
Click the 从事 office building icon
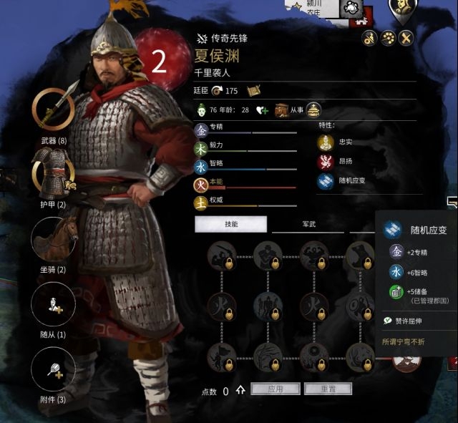(282, 110)
